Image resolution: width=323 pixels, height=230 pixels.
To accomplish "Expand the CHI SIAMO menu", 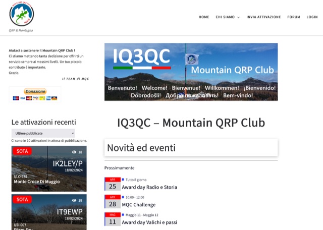I will coord(228,17).
